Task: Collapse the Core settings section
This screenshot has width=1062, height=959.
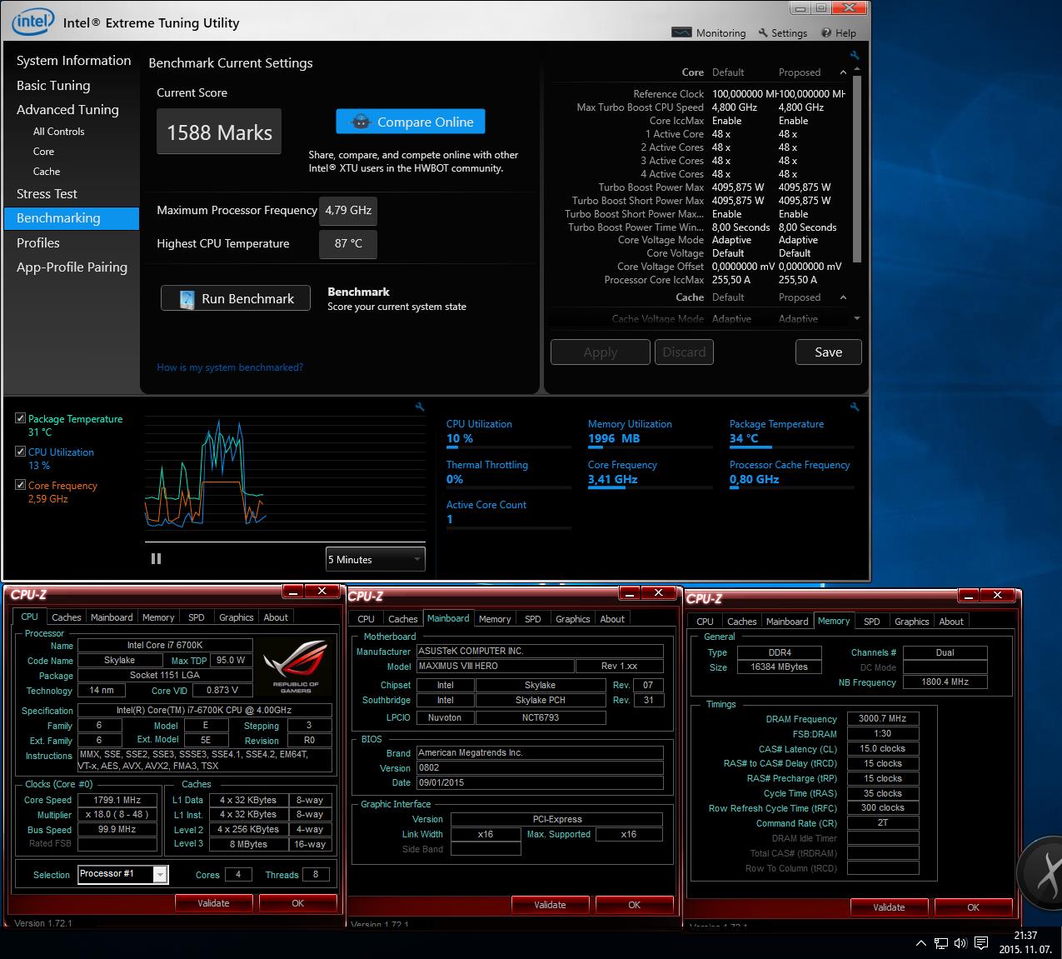Action: point(842,72)
